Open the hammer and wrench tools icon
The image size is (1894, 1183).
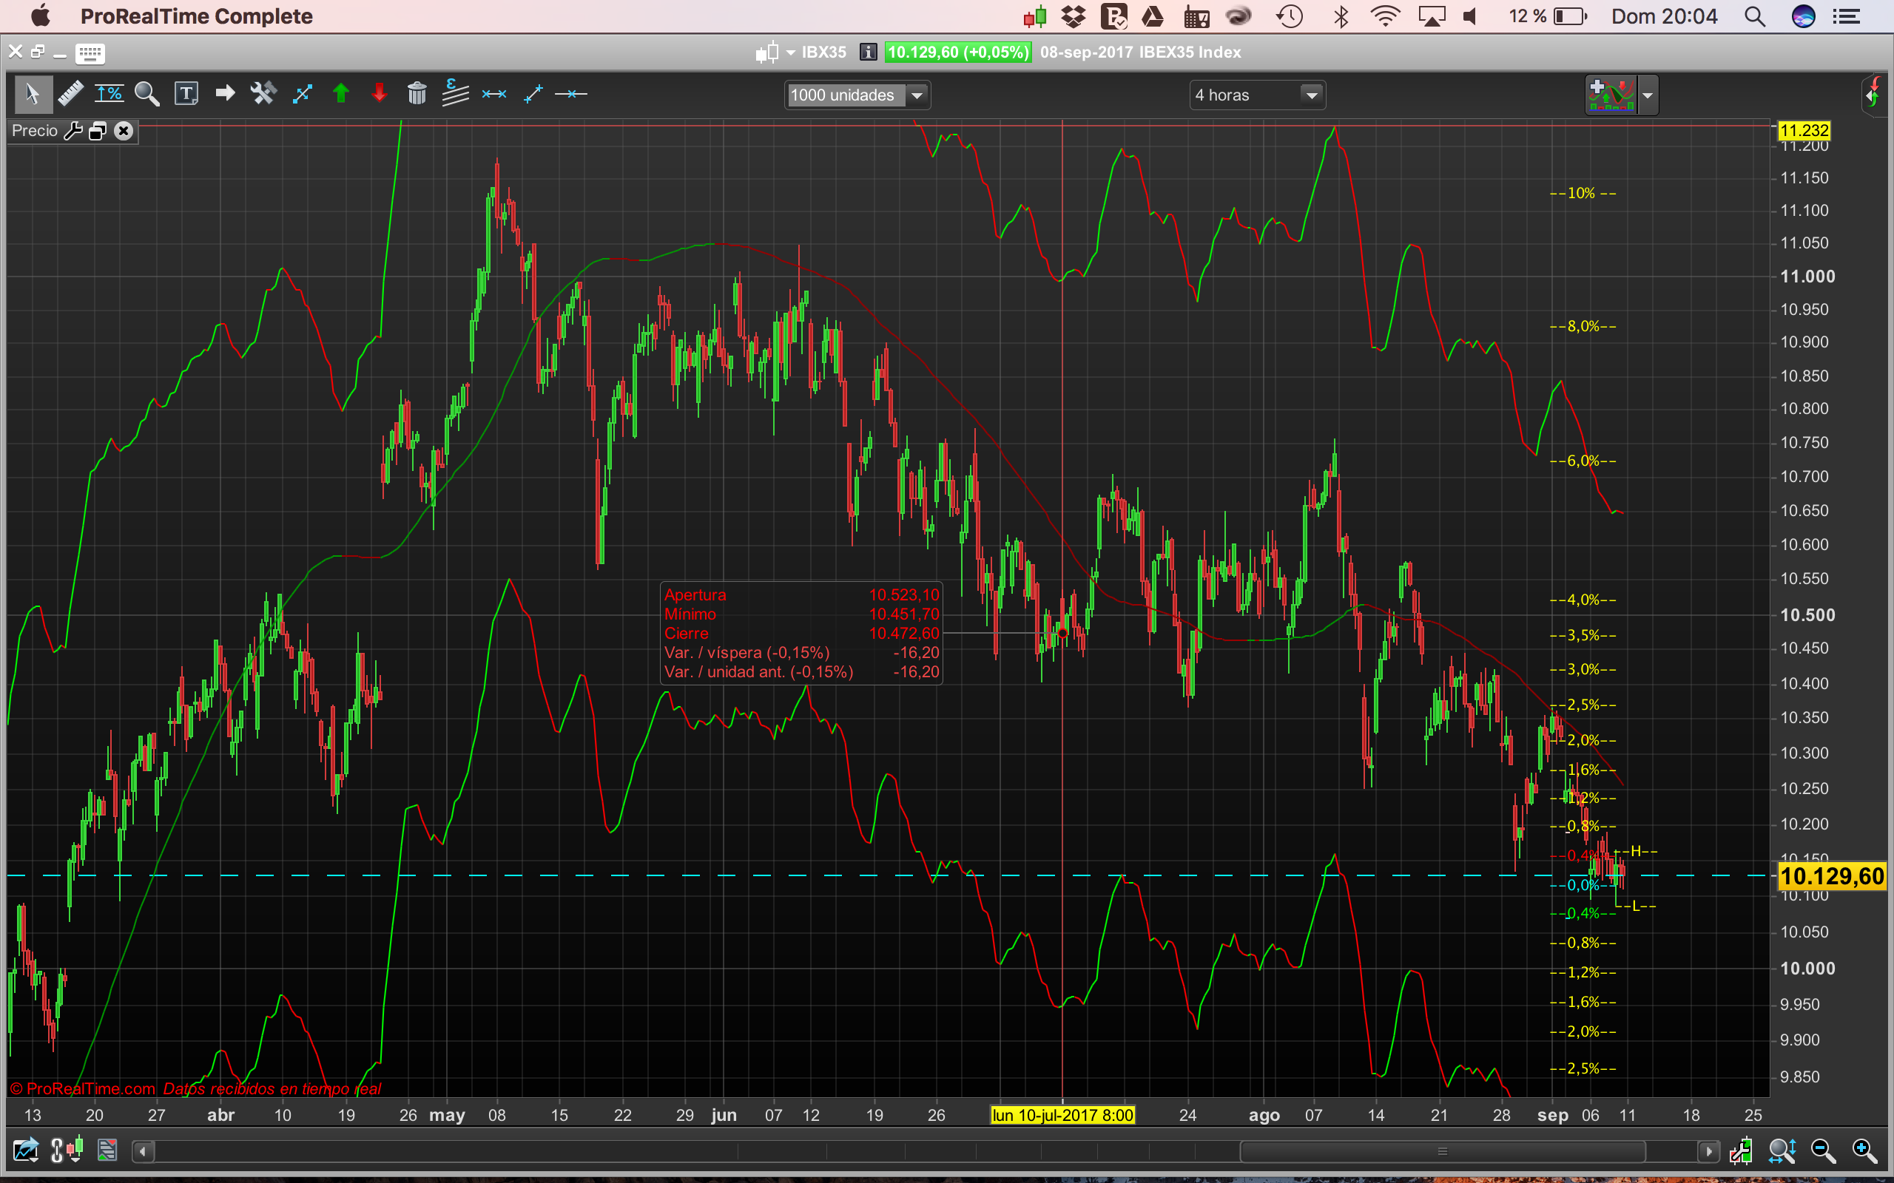click(x=263, y=94)
